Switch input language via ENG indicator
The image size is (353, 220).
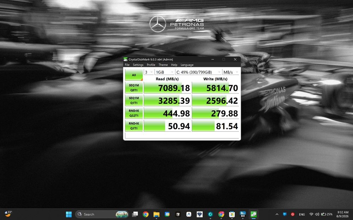[302, 214]
